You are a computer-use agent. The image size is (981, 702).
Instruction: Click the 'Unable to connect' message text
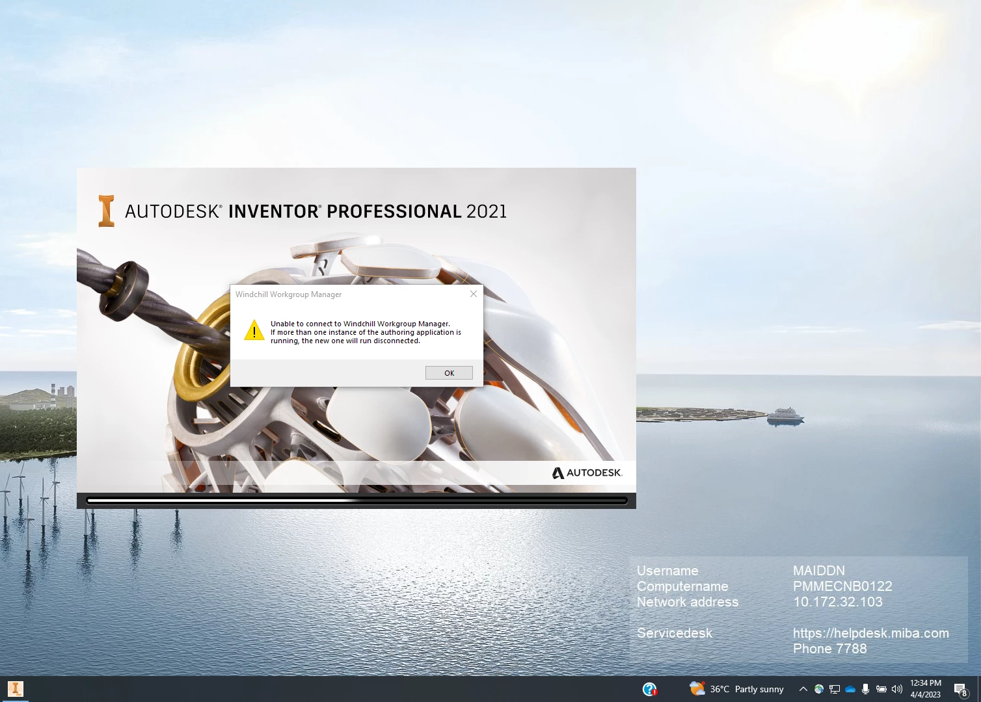coord(366,332)
